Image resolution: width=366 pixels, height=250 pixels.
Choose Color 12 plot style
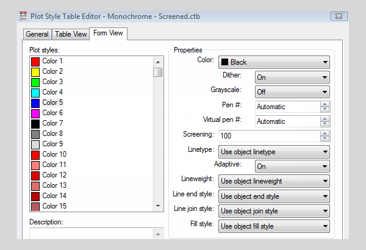click(54, 175)
